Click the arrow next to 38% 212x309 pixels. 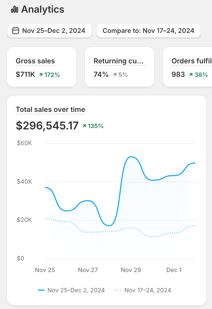click(x=191, y=75)
